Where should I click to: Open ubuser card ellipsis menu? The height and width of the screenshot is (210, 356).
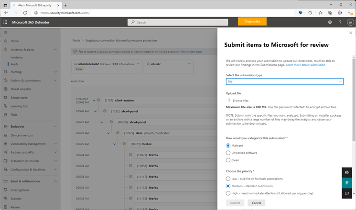(x=190, y=64)
